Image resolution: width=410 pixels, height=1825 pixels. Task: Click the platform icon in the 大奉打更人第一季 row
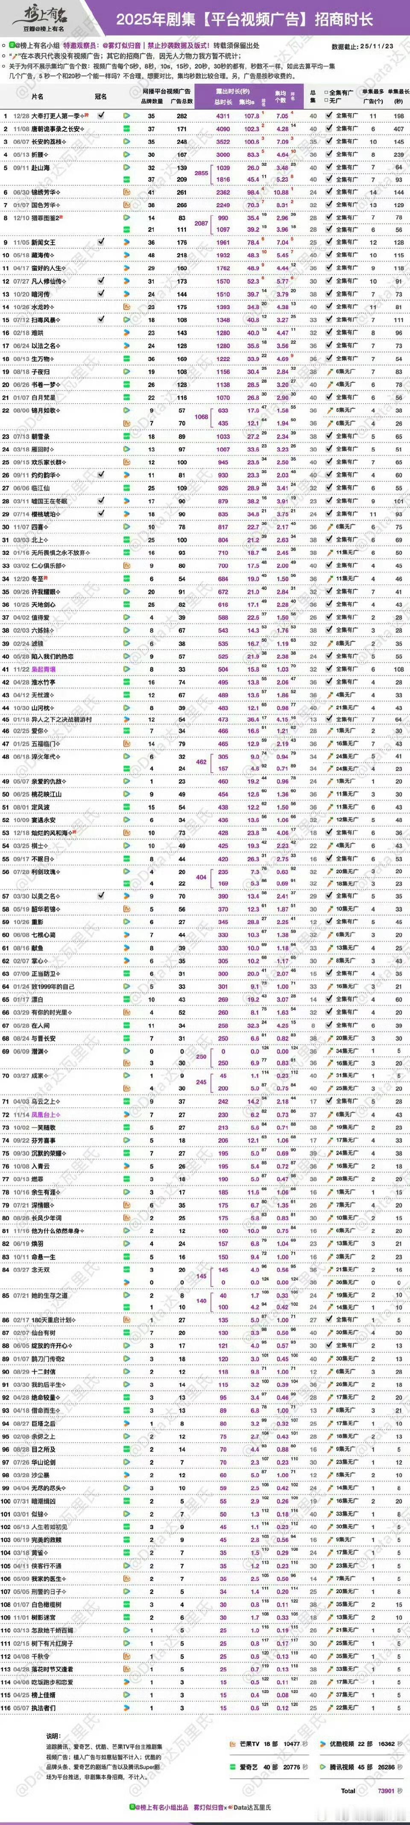coord(127,115)
